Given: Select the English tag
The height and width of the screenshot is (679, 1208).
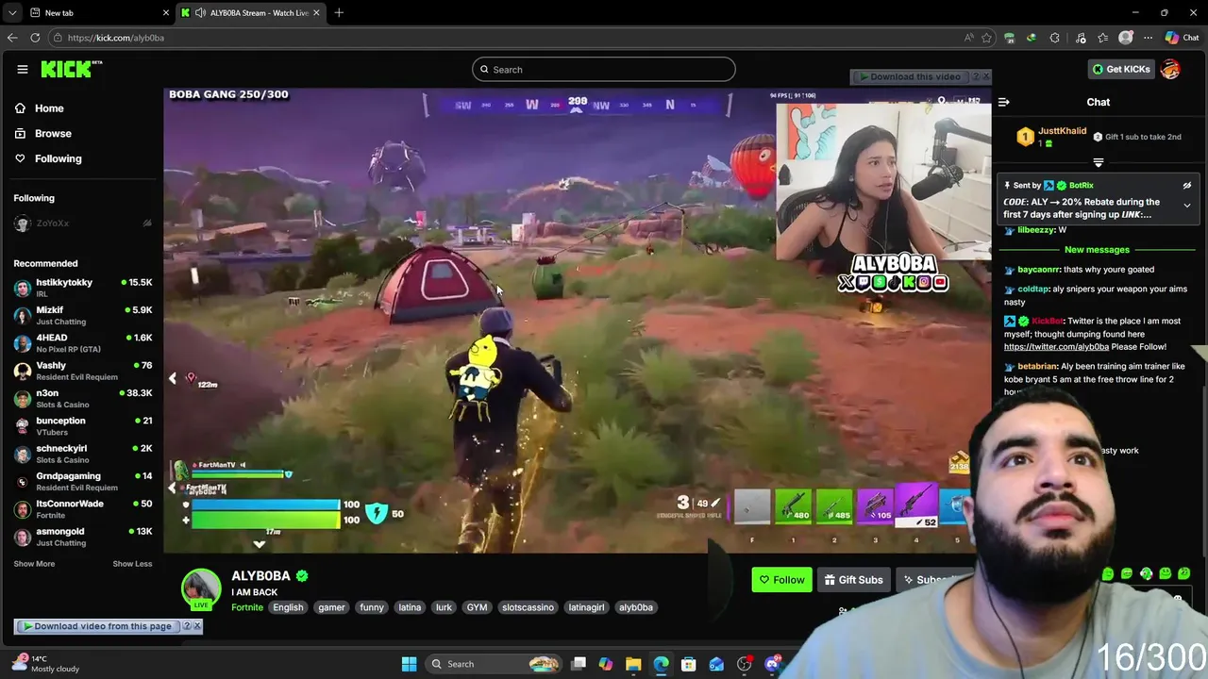Looking at the screenshot, I should [288, 607].
